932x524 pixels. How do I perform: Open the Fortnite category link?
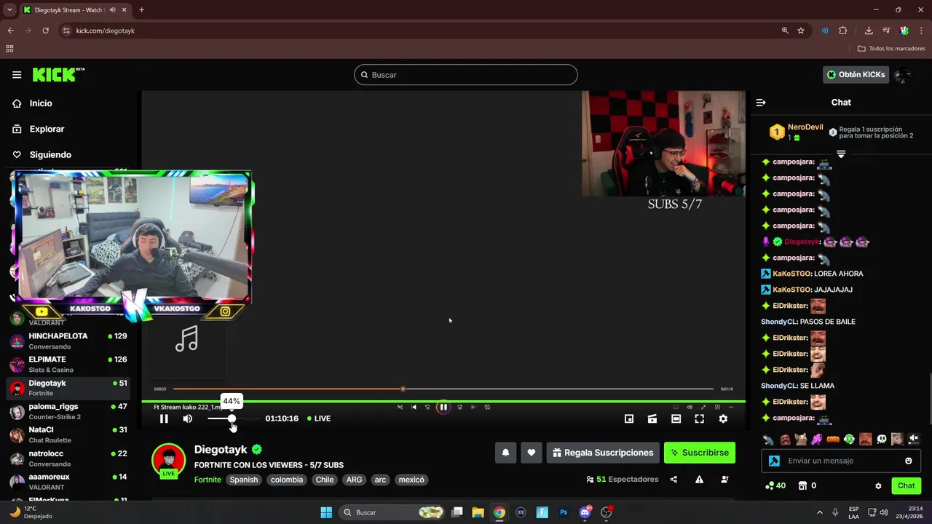pyautogui.click(x=208, y=480)
